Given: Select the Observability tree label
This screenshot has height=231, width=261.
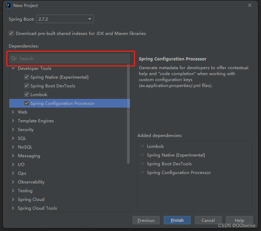Looking at the screenshot, I should tap(31, 182).
